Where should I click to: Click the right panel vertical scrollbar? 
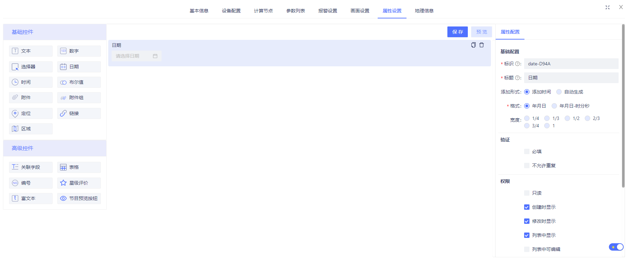tap(623, 106)
